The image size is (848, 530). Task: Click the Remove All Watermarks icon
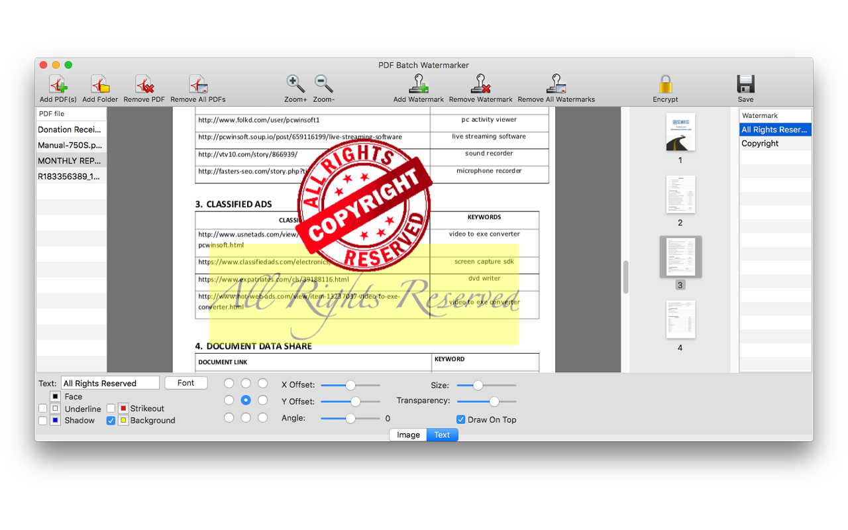coord(556,84)
